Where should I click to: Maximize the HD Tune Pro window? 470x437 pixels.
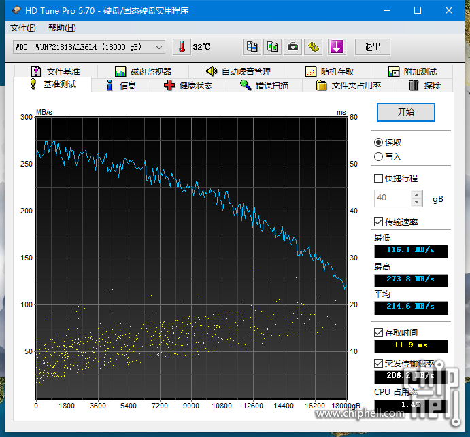[418, 10]
